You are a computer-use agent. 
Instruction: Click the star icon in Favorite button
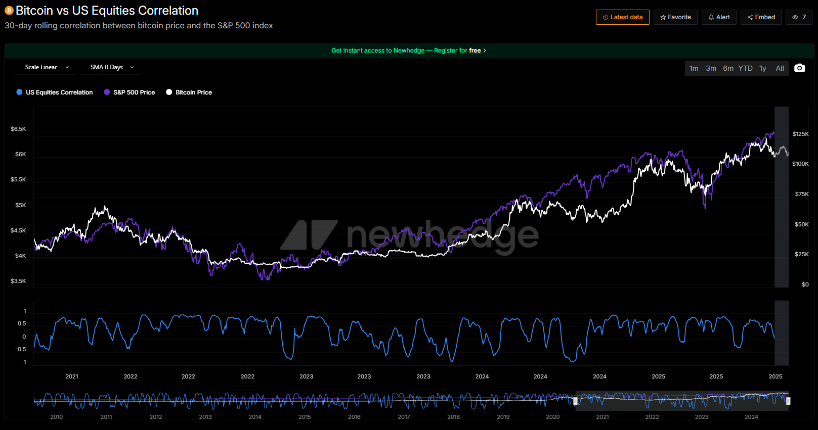pos(663,17)
